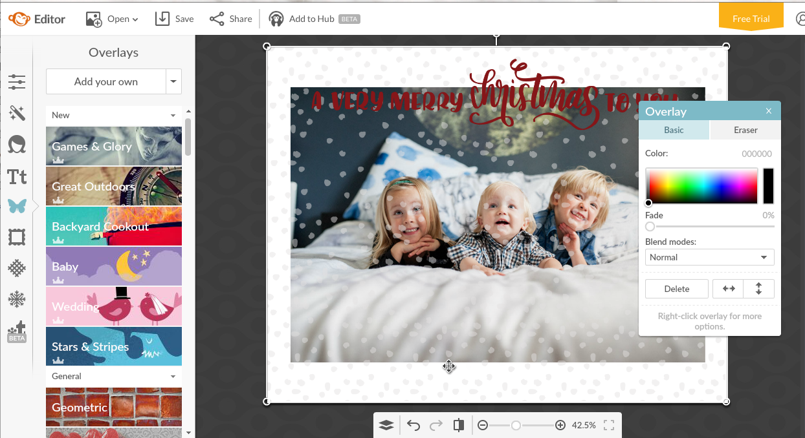Click the zoom out minus icon
Image resolution: width=805 pixels, height=438 pixels.
click(x=483, y=425)
